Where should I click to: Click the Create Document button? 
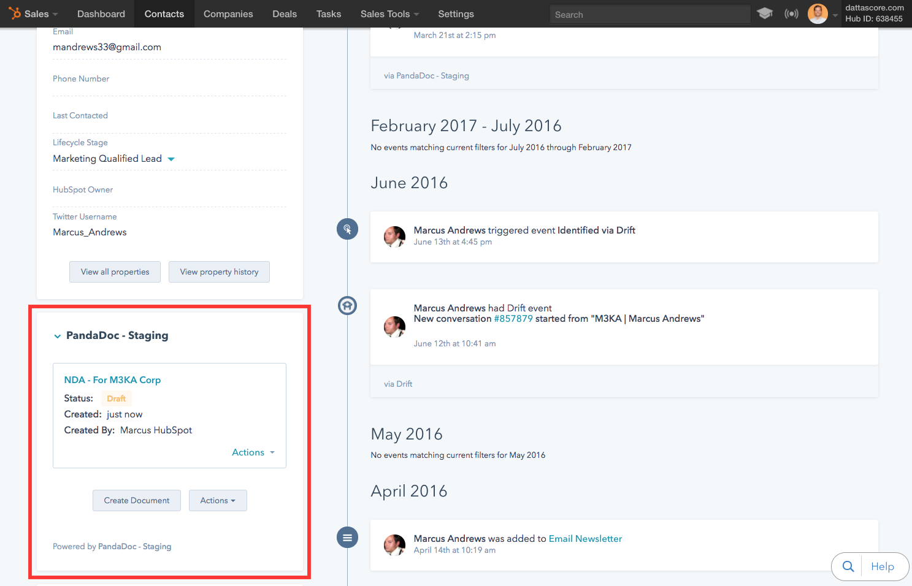click(137, 500)
